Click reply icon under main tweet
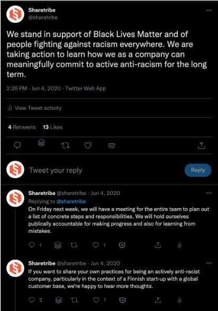This screenshot has height=311, width=218. tap(17, 146)
